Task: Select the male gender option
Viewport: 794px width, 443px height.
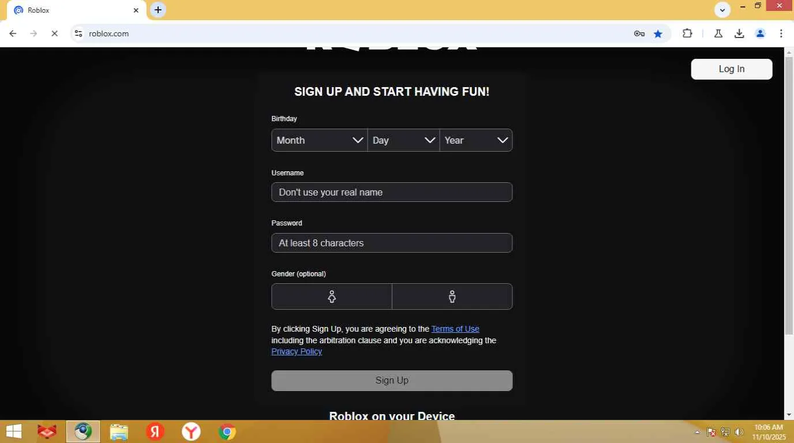Action: tap(452, 296)
